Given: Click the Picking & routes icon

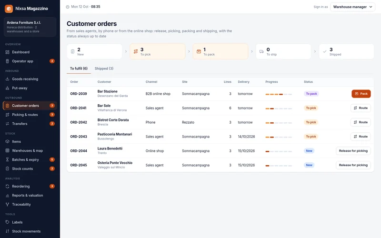Looking at the screenshot, I should point(7,115).
